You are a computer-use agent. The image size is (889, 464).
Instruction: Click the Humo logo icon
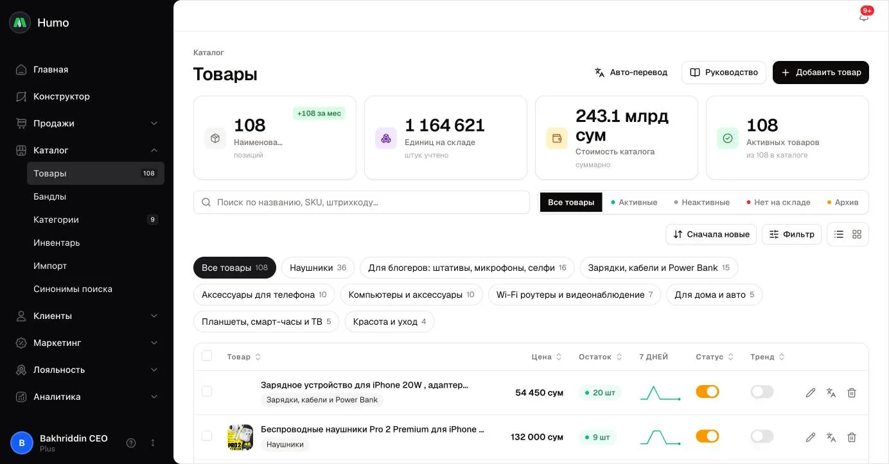(20, 22)
